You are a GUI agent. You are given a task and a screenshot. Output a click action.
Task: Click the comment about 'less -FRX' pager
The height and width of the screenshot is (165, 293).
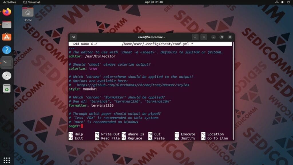[x=114, y=118]
